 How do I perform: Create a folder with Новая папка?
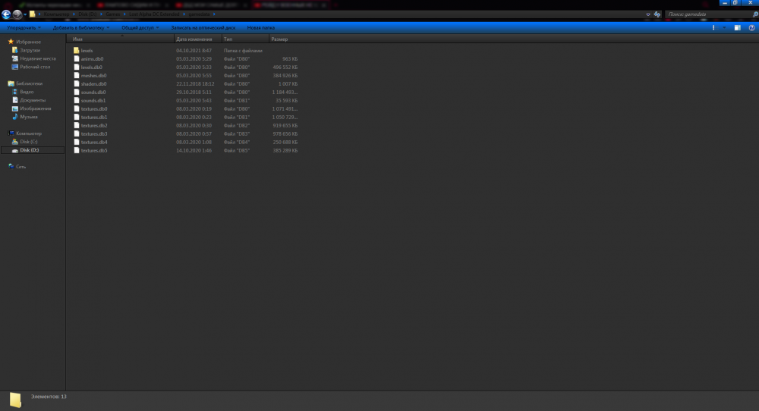tap(260, 27)
